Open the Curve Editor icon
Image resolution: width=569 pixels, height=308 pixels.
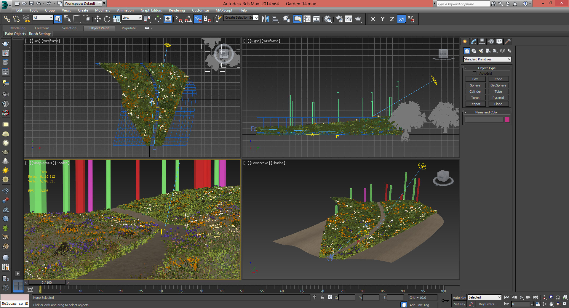(x=307, y=19)
